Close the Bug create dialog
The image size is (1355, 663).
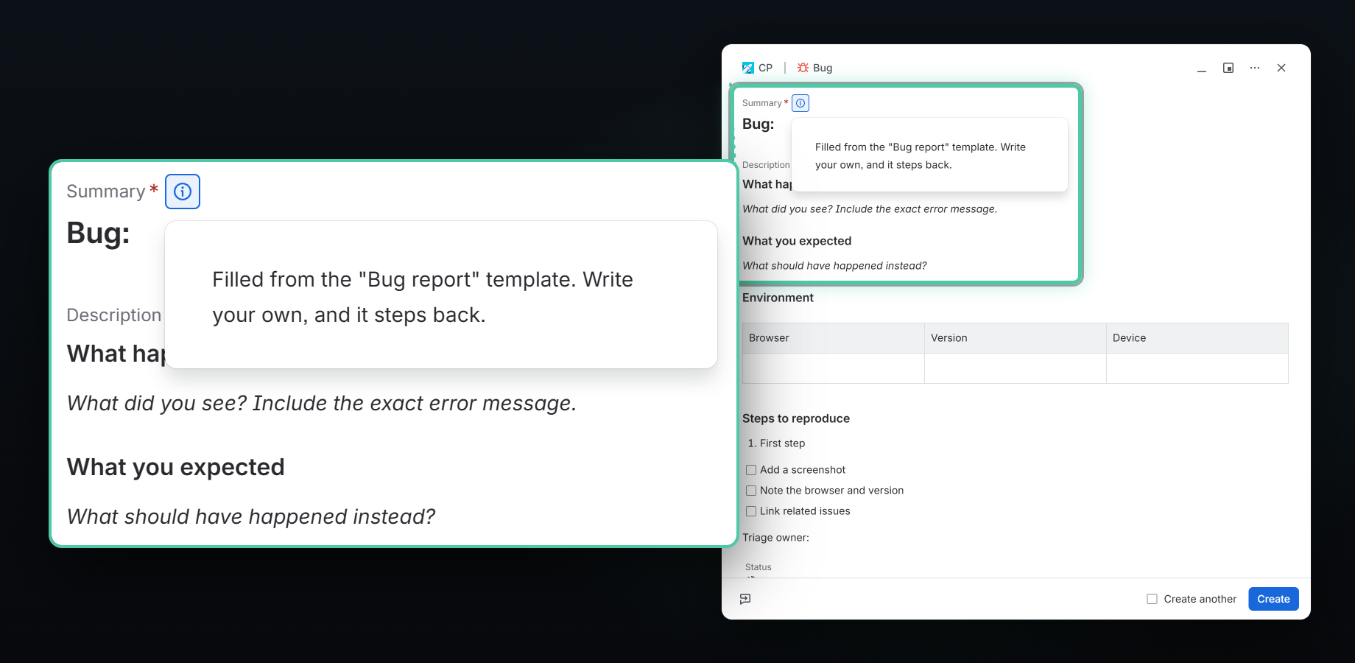pos(1281,68)
